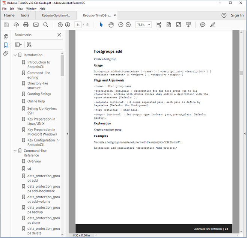This screenshot has height=238, width=247.
Task: Add a comment speech bubble icon
Action: [x=203, y=25]
